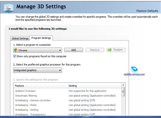
Task: Switch to the Global Settings tab
Action: click(x=20, y=38)
